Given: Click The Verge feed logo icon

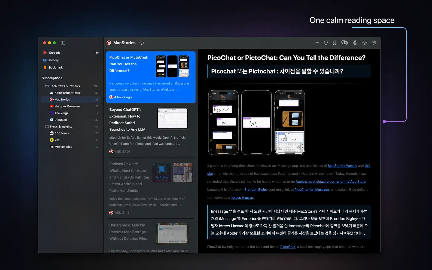Looking at the screenshot, I should point(51,113).
